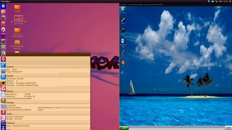The width and height of the screenshot is (232, 130).
Task: Click the Windows XP Start button
Action: tap(124, 128)
